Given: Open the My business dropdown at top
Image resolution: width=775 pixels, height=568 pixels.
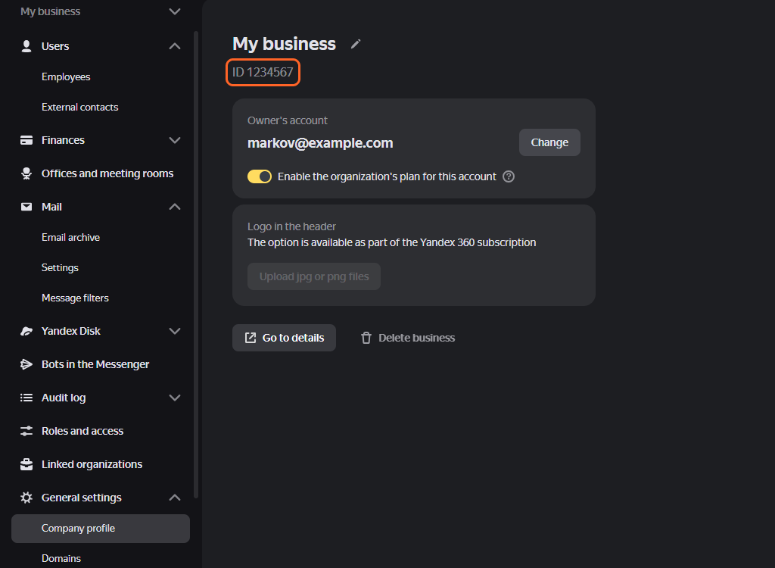Looking at the screenshot, I should click(x=175, y=11).
